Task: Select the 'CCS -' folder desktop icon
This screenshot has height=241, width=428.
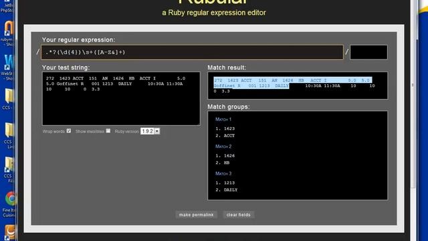Action: [8, 99]
